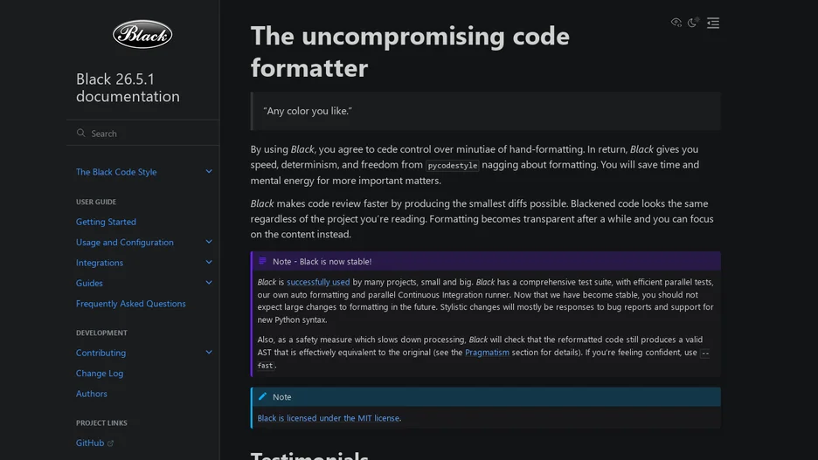Focus the Search input field

pos(143,134)
